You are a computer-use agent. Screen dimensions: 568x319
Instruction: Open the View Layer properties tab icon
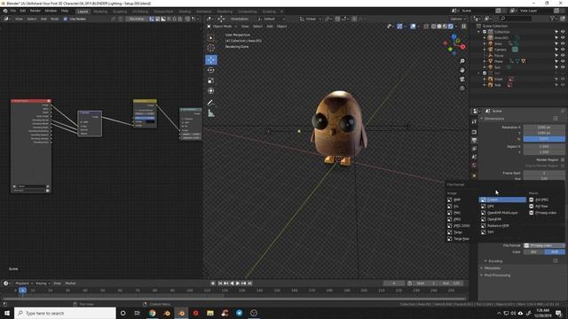pos(474,149)
